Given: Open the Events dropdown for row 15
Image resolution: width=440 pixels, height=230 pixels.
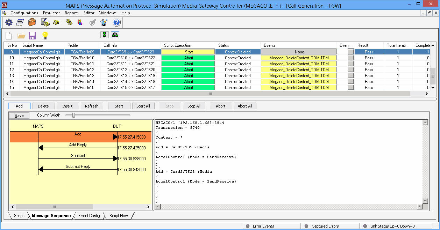Looking at the screenshot, I should pos(299,88).
